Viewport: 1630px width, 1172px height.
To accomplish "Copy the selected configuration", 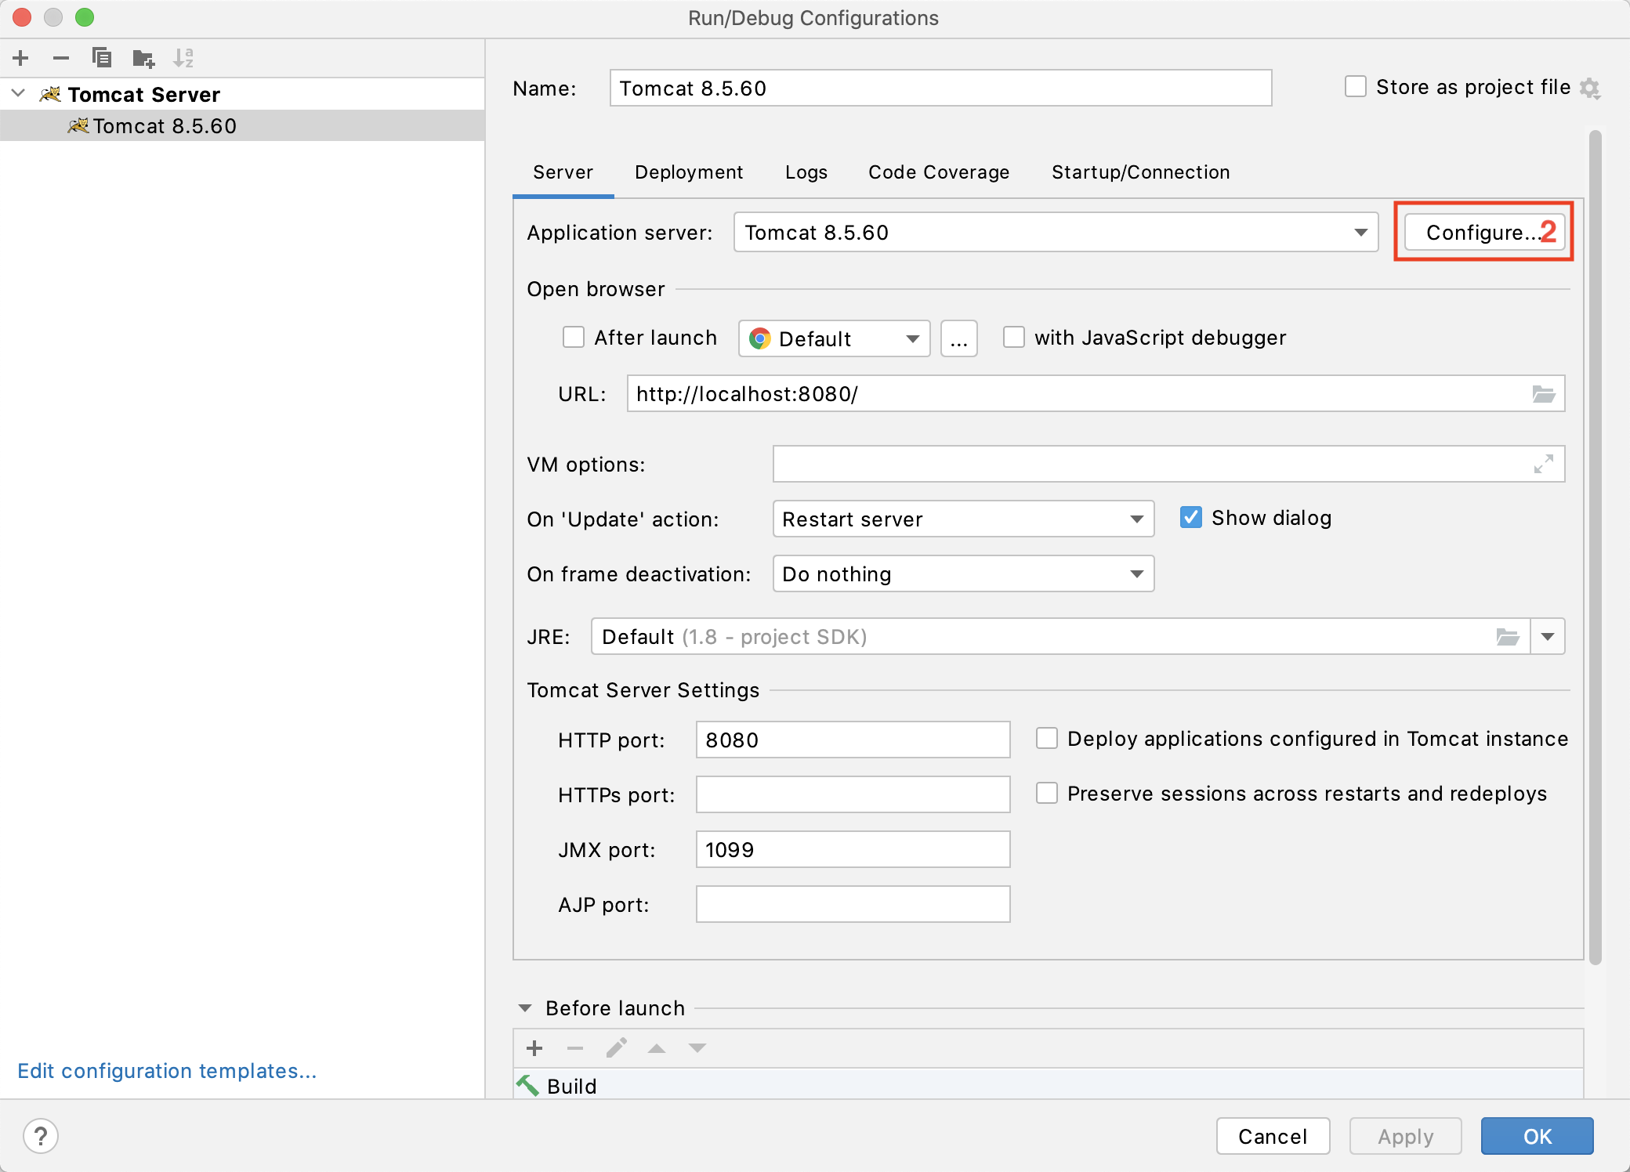I will [x=102, y=58].
